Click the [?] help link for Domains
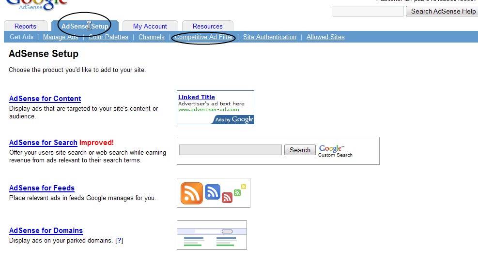Image resolution: width=478 pixels, height=260 pixels. pyautogui.click(x=119, y=240)
